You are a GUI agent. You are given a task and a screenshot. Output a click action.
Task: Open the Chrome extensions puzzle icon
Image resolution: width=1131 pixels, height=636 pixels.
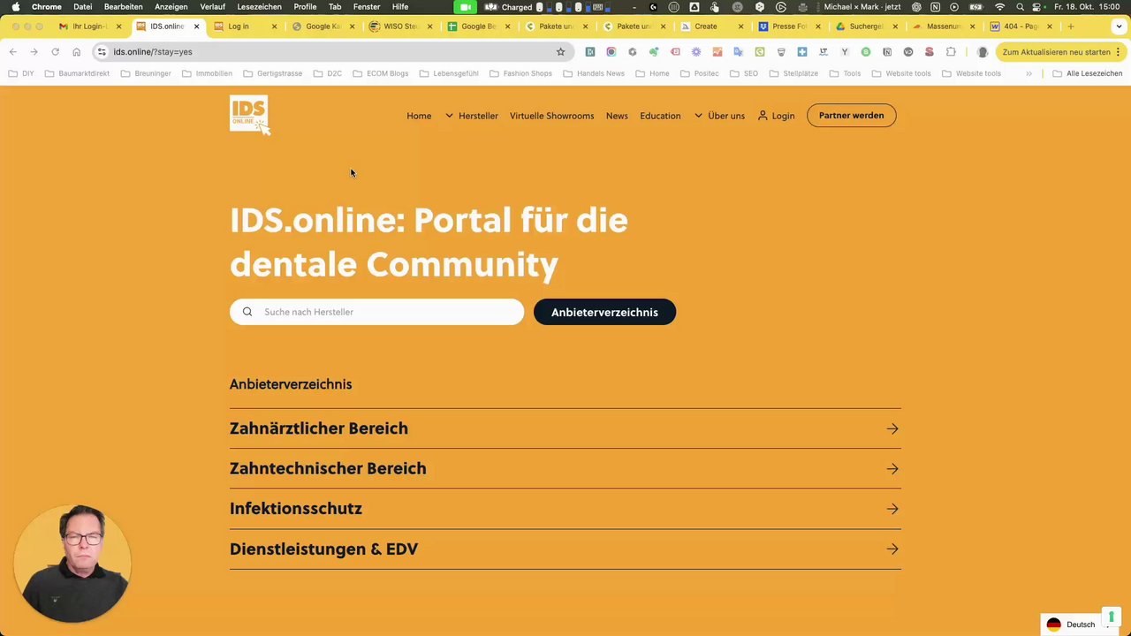(951, 52)
